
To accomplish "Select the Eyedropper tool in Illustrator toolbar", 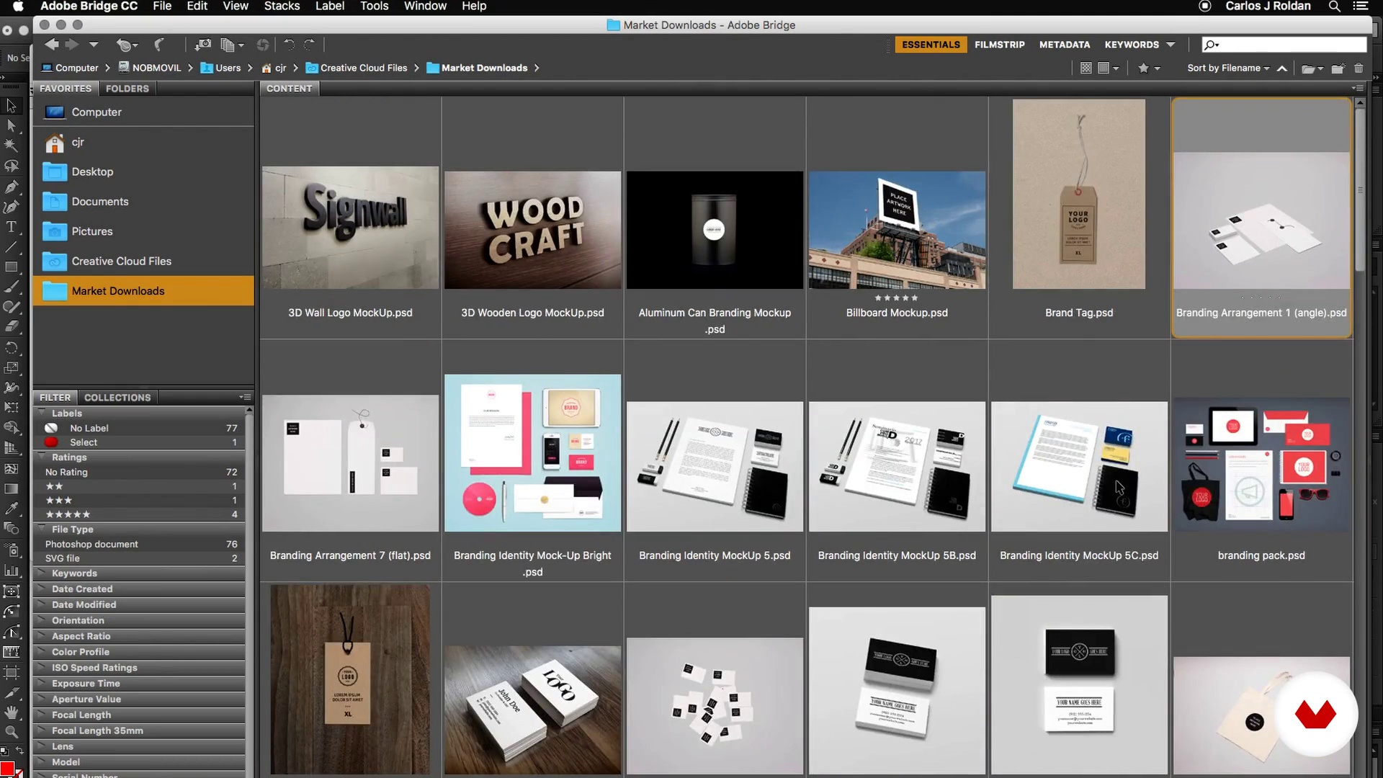I will [11, 508].
